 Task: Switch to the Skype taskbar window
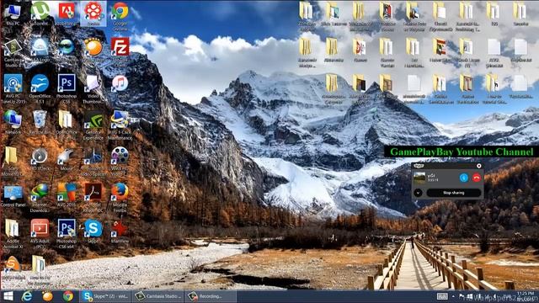(106, 296)
